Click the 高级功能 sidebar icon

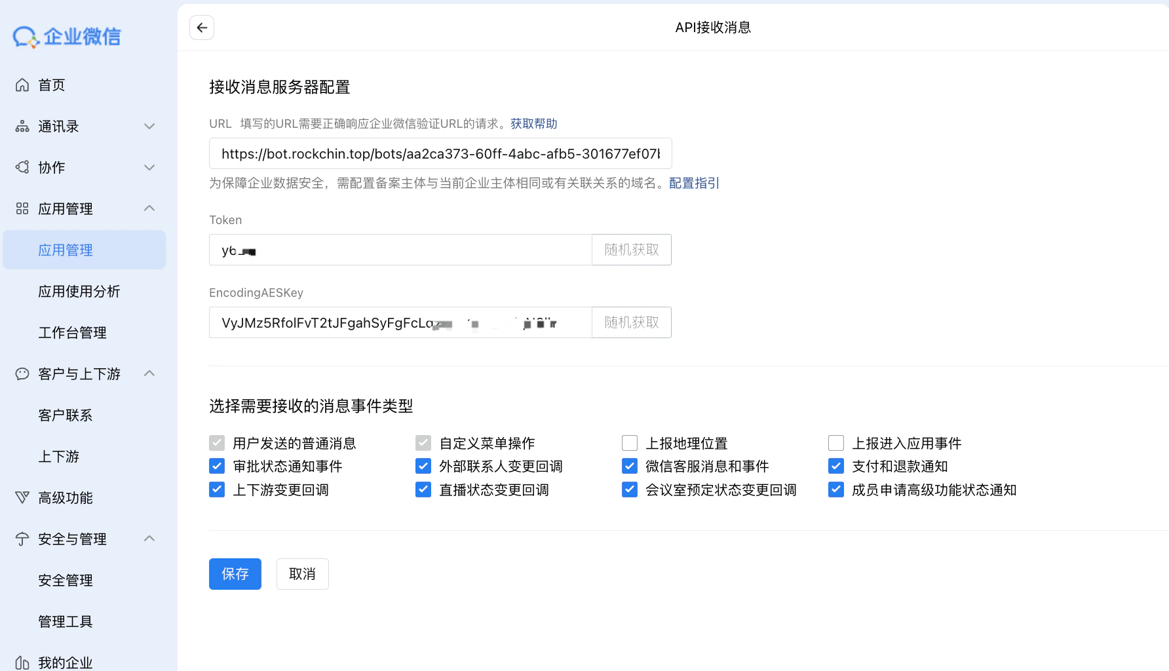(x=22, y=498)
